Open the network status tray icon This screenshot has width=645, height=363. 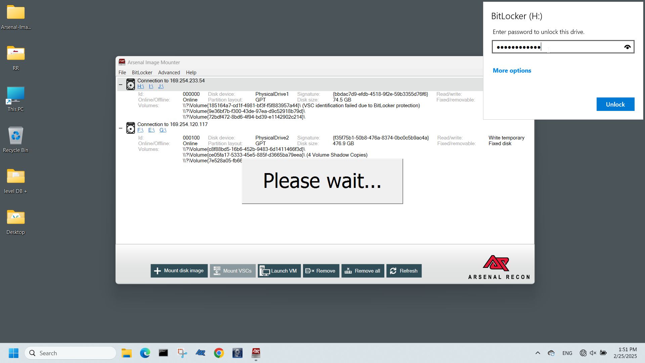coord(583,353)
